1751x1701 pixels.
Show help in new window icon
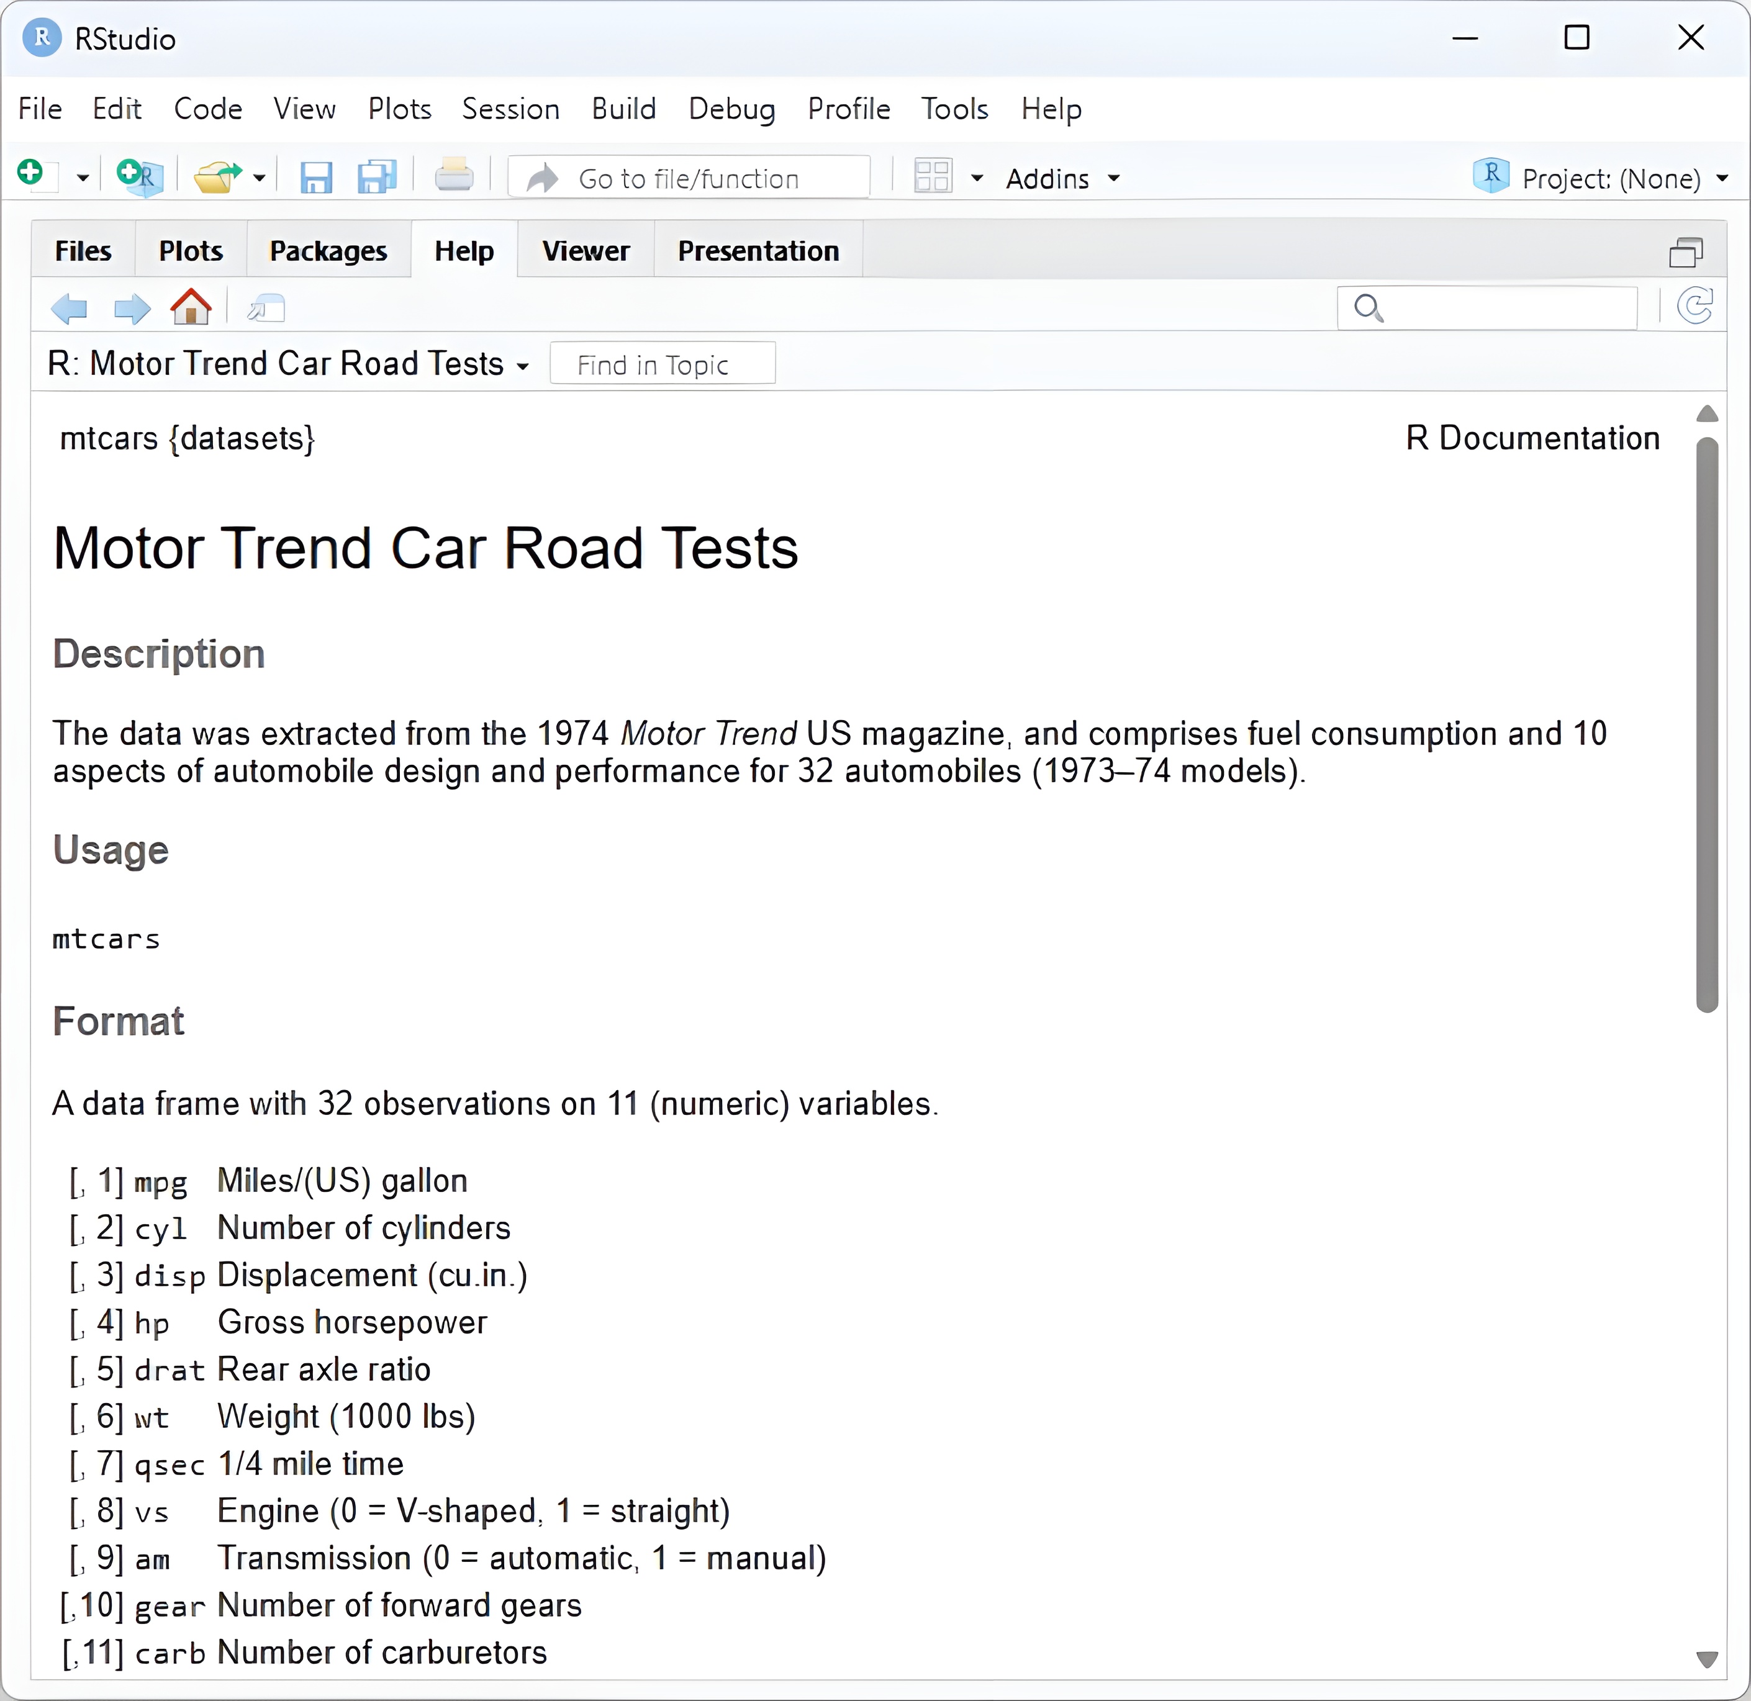pyautogui.click(x=266, y=309)
